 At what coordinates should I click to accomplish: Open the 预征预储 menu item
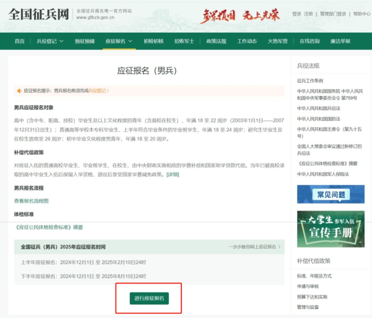pos(85,41)
